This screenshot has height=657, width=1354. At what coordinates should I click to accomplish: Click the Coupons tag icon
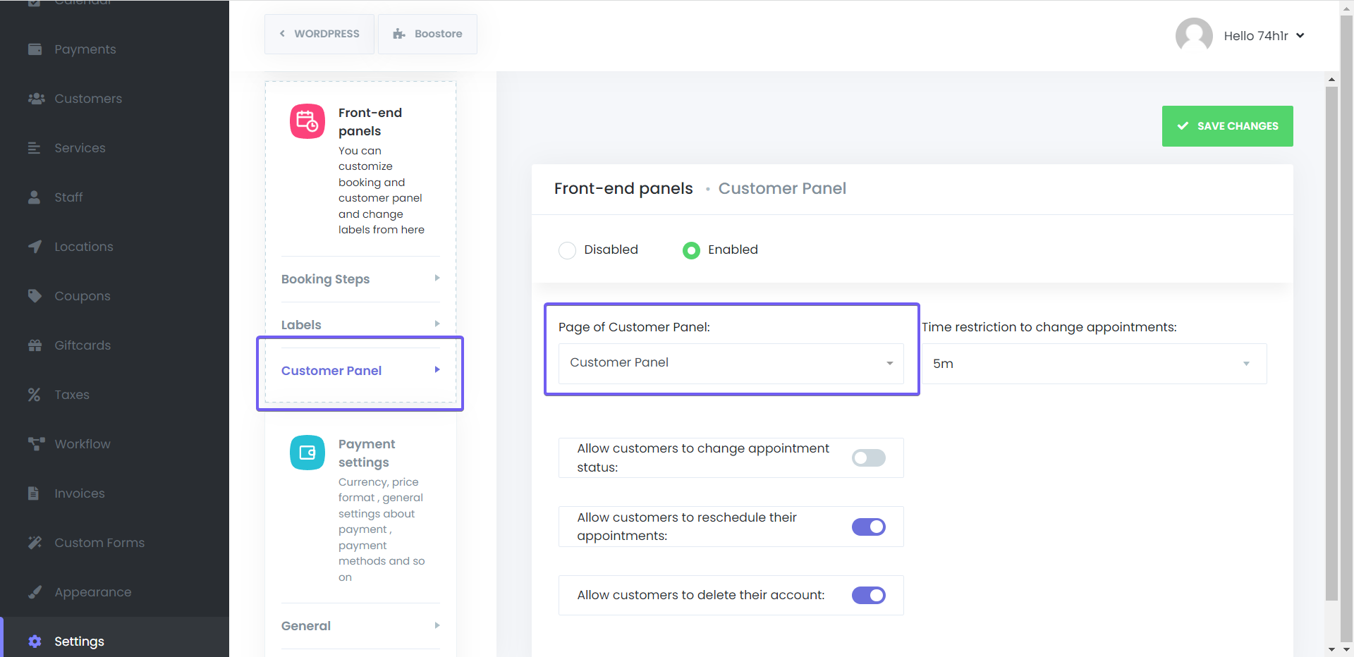point(35,295)
